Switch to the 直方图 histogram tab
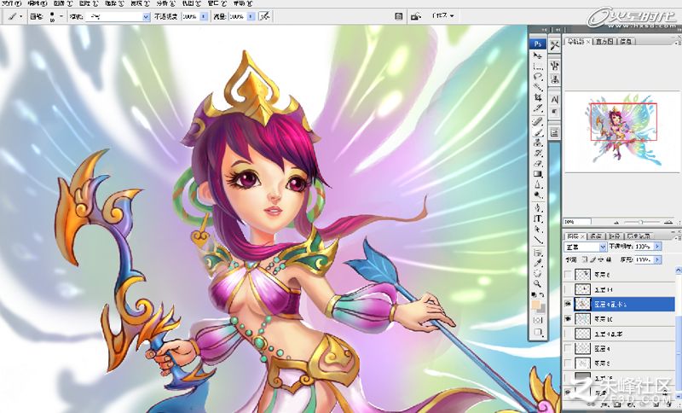This screenshot has width=682, height=413. (x=604, y=41)
